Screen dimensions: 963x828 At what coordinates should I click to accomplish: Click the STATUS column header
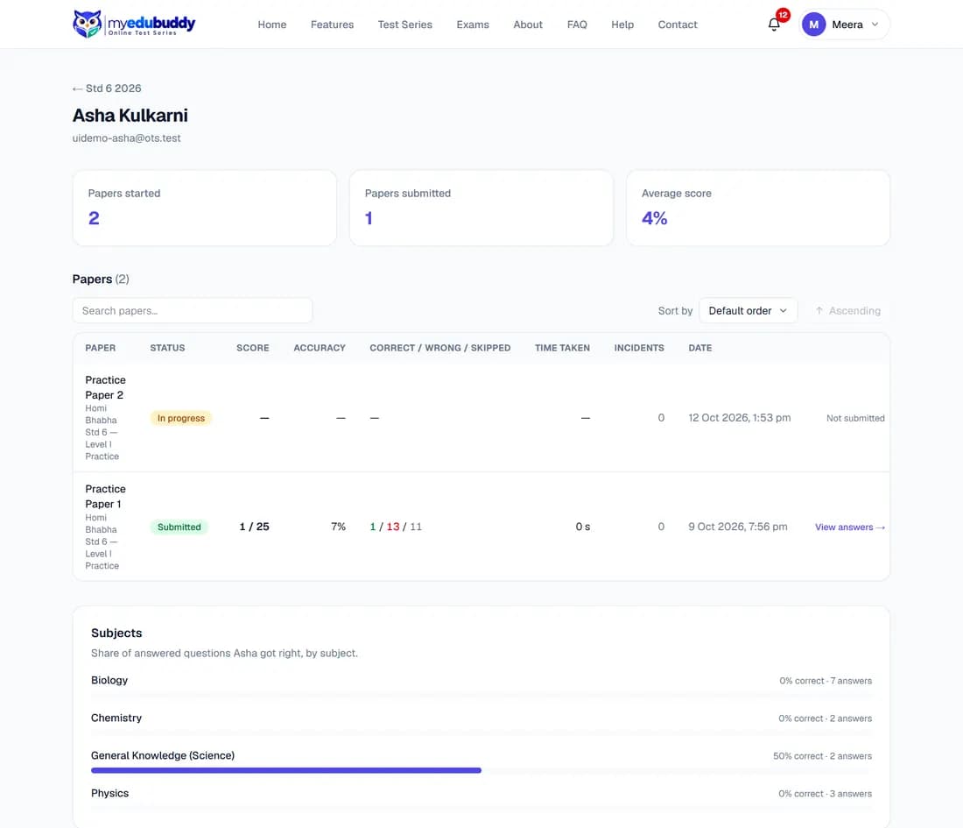pyautogui.click(x=168, y=348)
